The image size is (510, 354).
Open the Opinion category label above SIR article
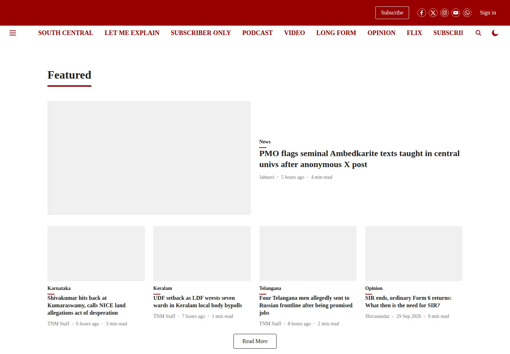374,288
